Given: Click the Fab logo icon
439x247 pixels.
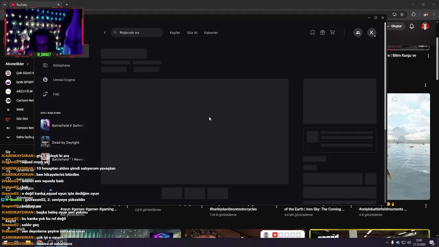Looking at the screenshot, I should click(x=45, y=94).
